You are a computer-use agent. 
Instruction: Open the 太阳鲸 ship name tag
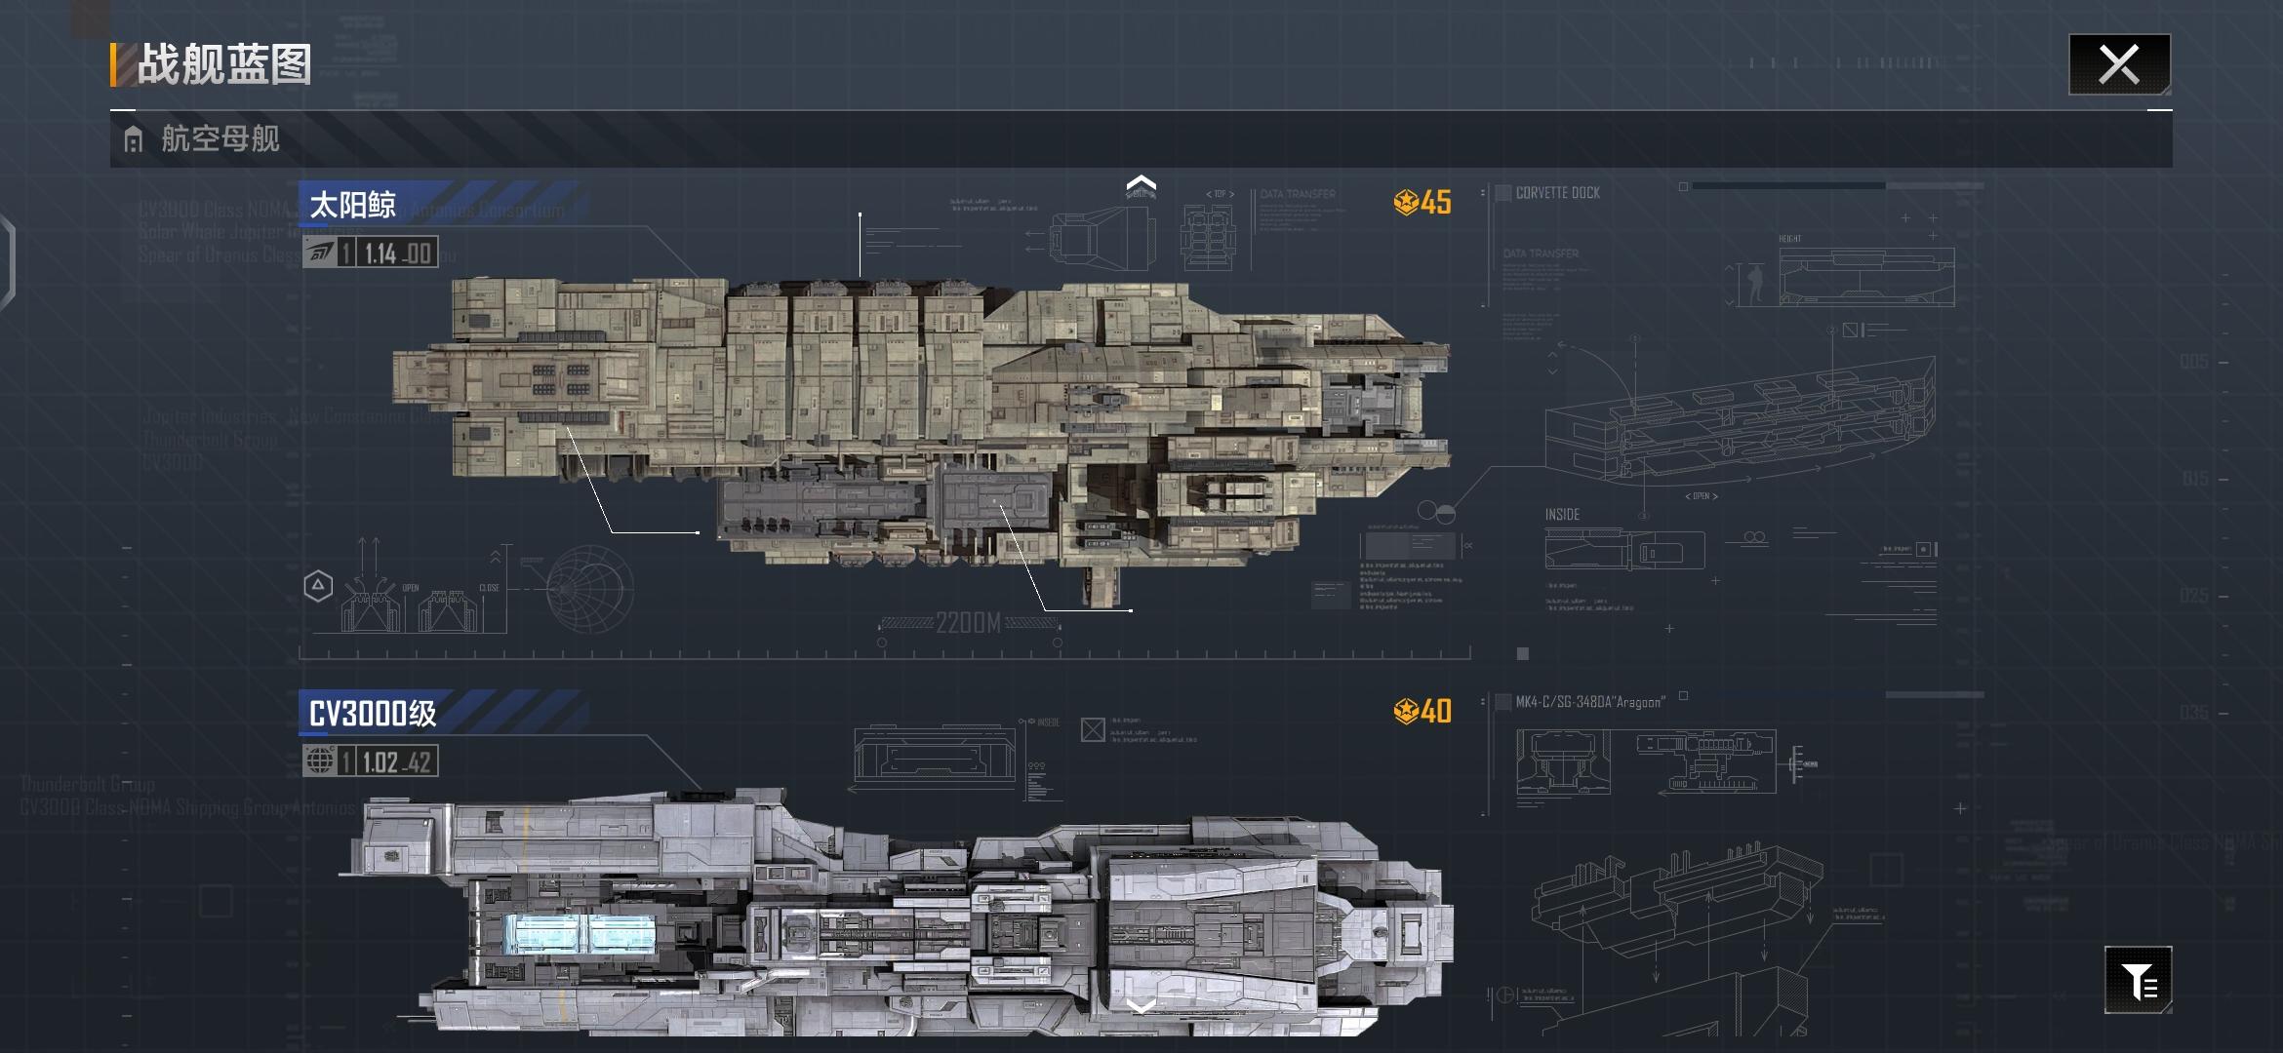pyautogui.click(x=353, y=204)
